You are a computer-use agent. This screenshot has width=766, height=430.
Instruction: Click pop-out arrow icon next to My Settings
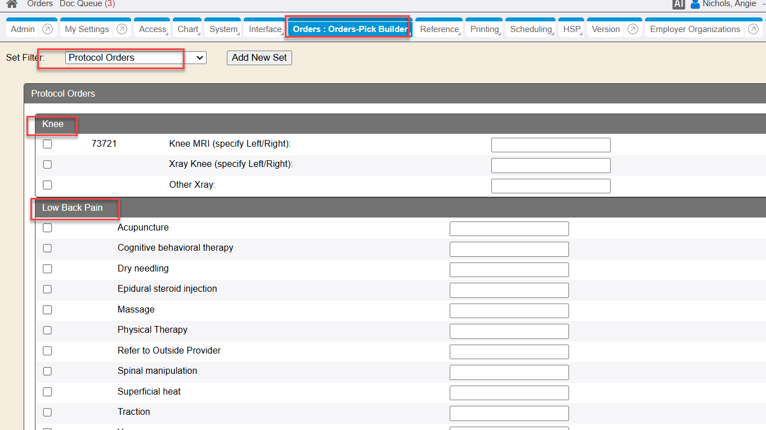(122, 29)
